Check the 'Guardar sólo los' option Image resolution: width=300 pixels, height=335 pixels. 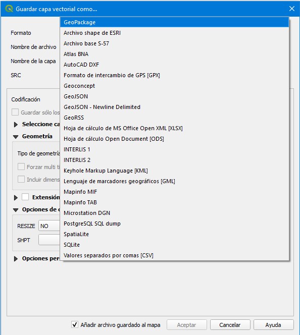[x=15, y=112]
